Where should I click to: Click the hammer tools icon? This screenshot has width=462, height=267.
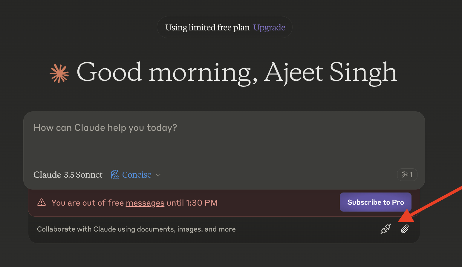(405, 175)
